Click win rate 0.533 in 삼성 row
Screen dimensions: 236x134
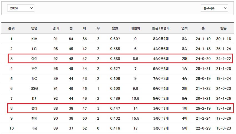(115, 59)
